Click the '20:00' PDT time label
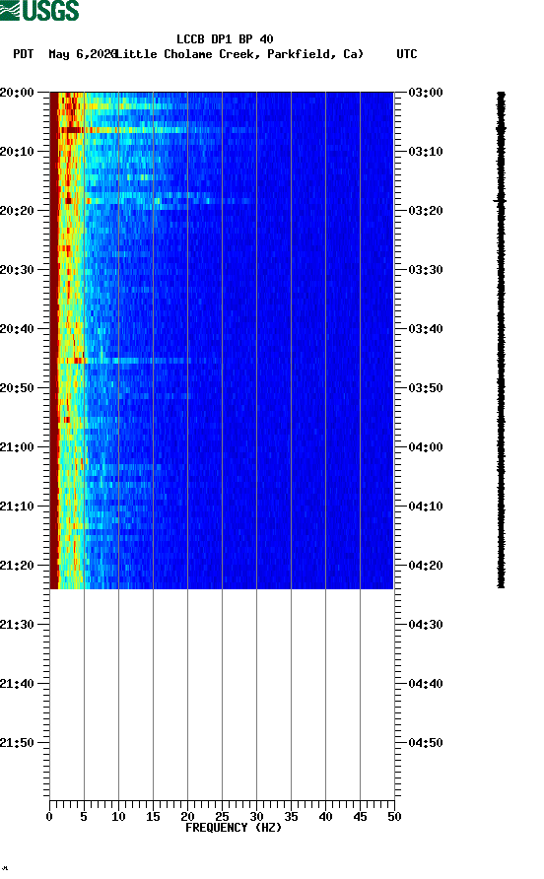 [x=17, y=93]
